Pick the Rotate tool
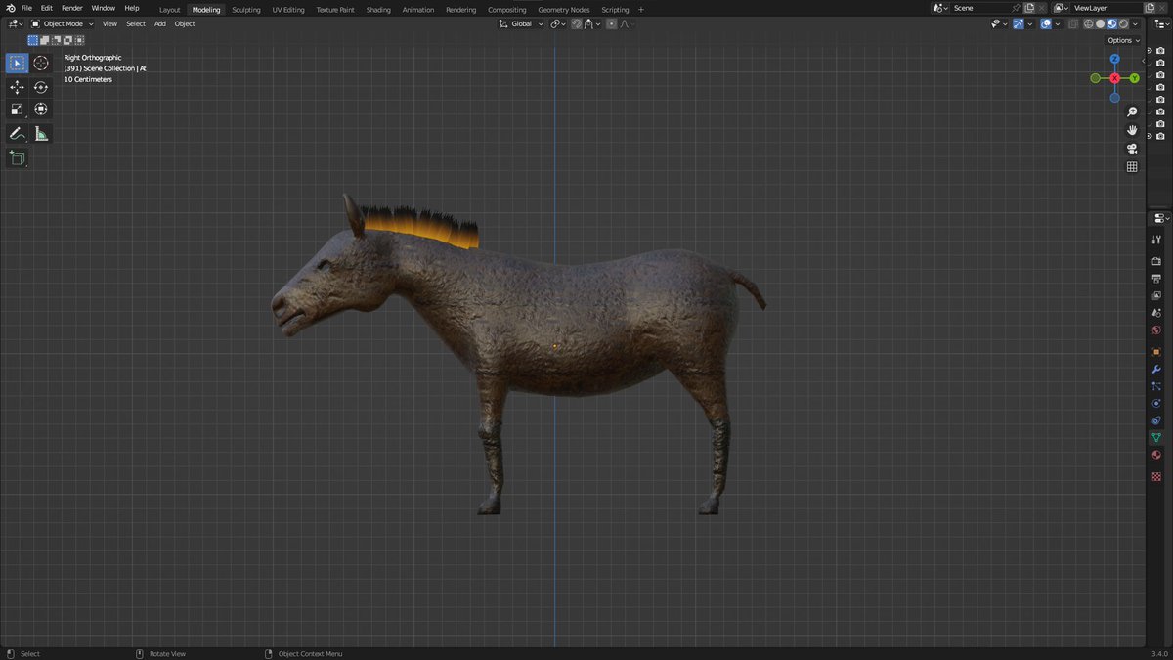The height and width of the screenshot is (660, 1173). coord(41,87)
